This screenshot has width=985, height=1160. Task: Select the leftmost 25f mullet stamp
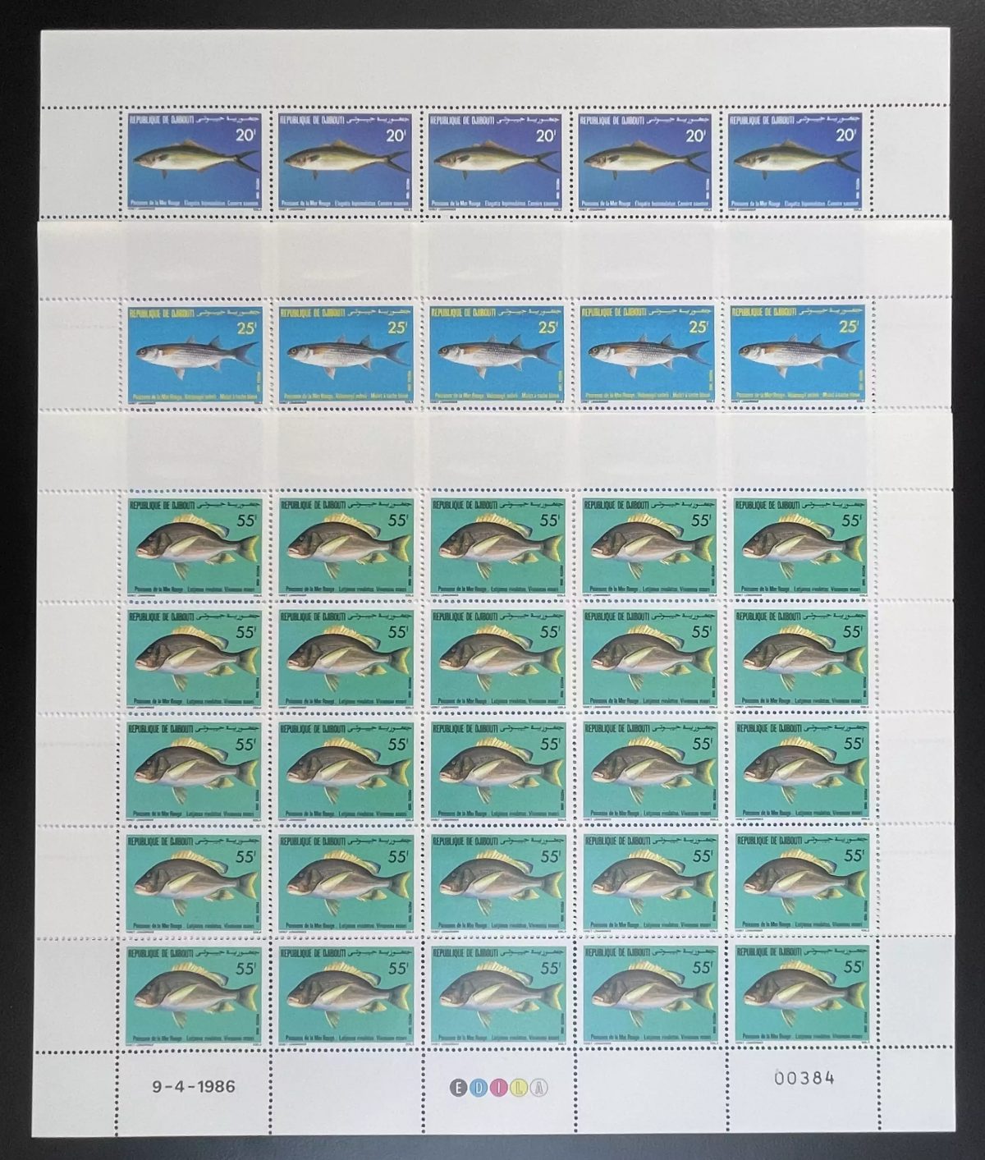(x=194, y=354)
